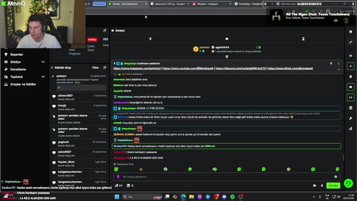Open Kayser_iRum follow event in activity feed
The height and width of the screenshot is (201, 357).
79,164
